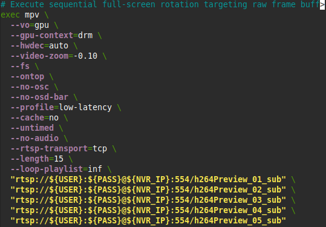Click the '--length=15' option

[x=37, y=159]
